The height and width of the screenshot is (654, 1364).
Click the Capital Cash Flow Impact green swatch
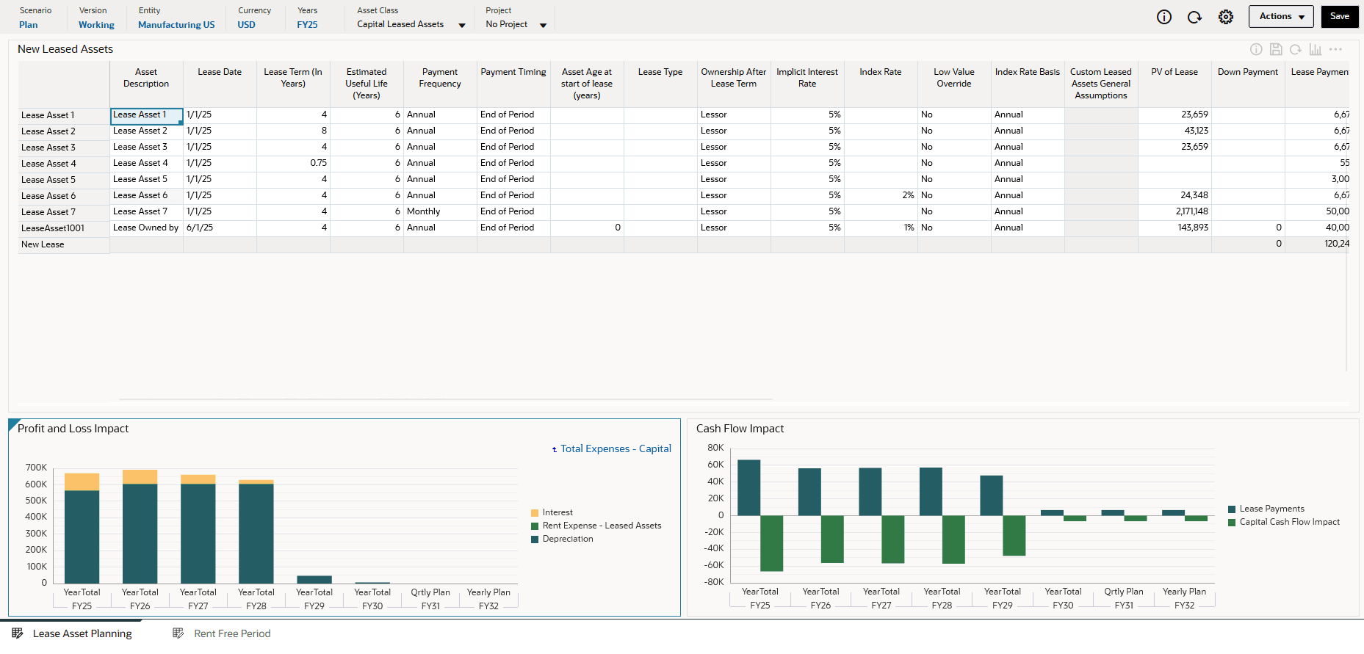click(x=1232, y=523)
